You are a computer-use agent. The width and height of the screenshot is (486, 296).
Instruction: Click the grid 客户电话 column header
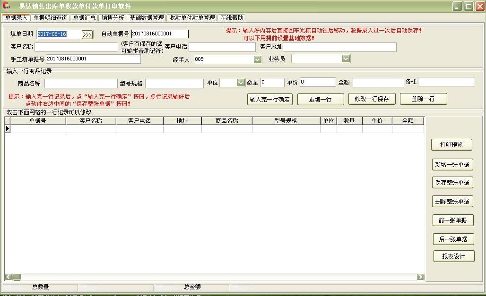coord(139,121)
